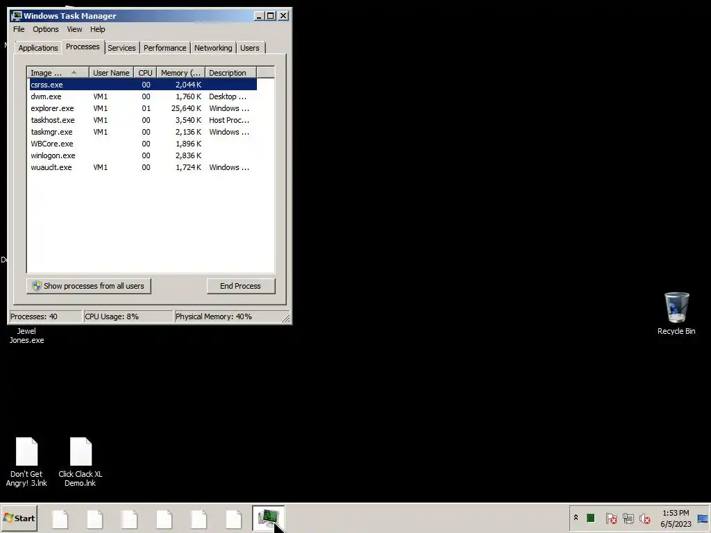Select the taskmgr.exe process row
711x533 pixels.
click(143, 132)
